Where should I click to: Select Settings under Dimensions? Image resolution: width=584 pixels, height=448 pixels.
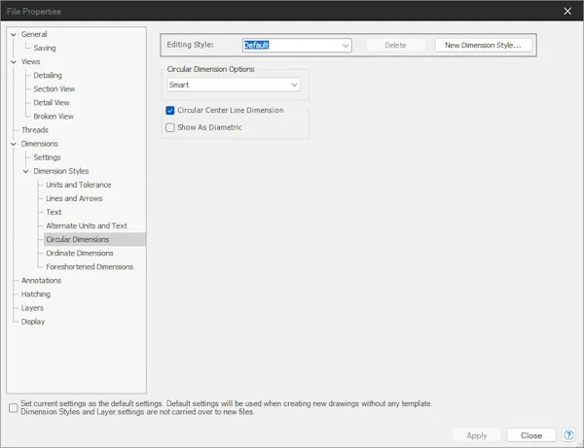pos(47,157)
